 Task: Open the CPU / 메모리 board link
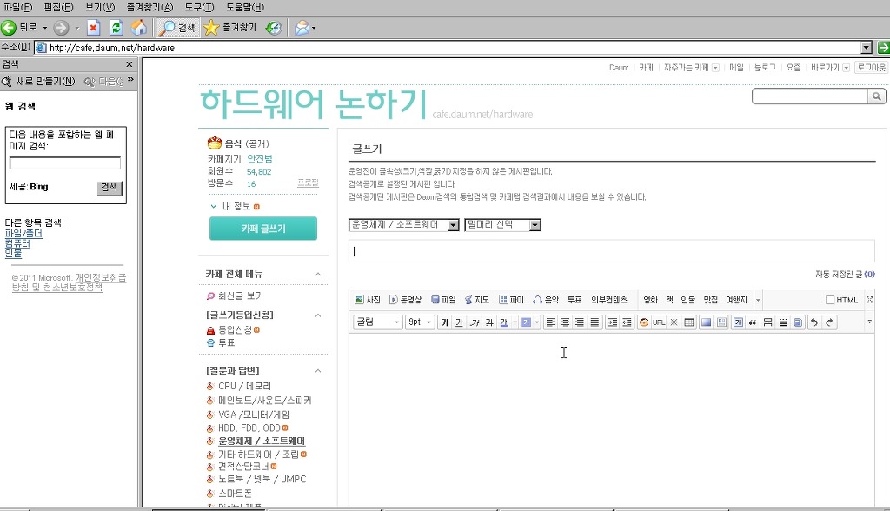(244, 386)
